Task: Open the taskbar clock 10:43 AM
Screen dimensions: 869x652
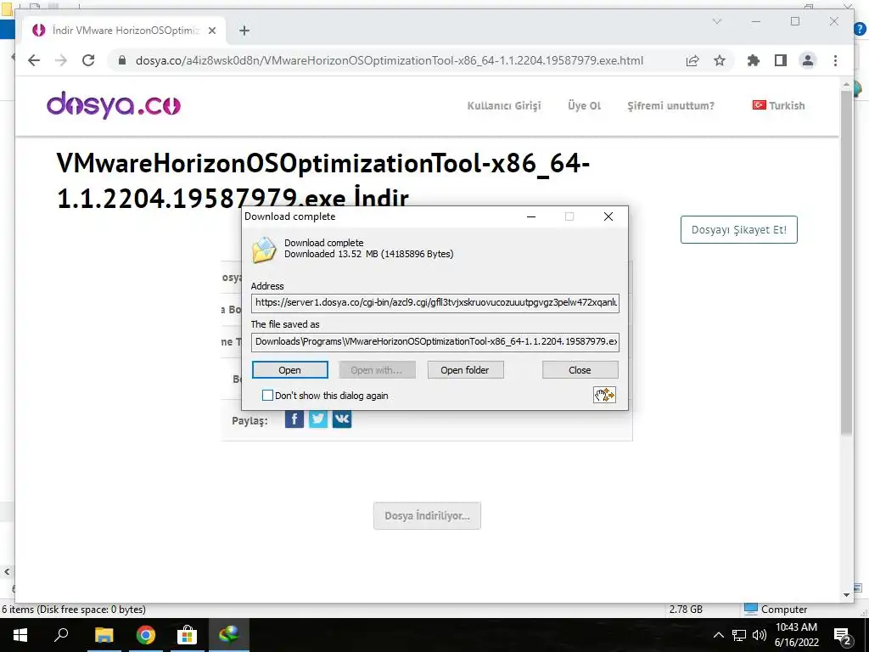Action: [796, 635]
